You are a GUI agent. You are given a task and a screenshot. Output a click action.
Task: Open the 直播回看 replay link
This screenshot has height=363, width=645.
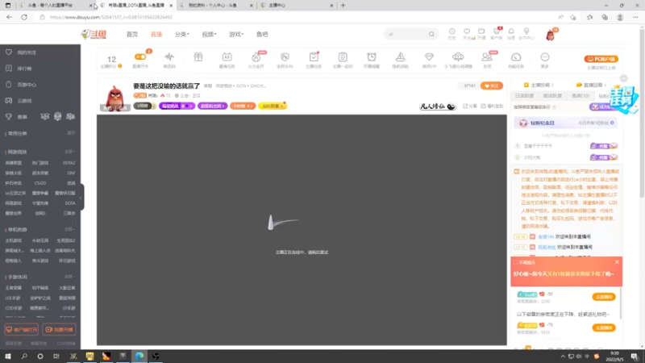coord(591,85)
